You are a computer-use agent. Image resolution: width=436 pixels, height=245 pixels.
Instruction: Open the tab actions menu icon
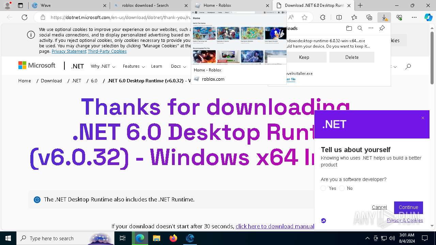tap(20, 5)
